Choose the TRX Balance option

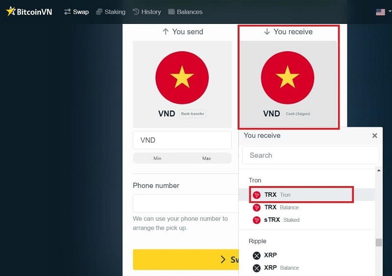click(307, 207)
